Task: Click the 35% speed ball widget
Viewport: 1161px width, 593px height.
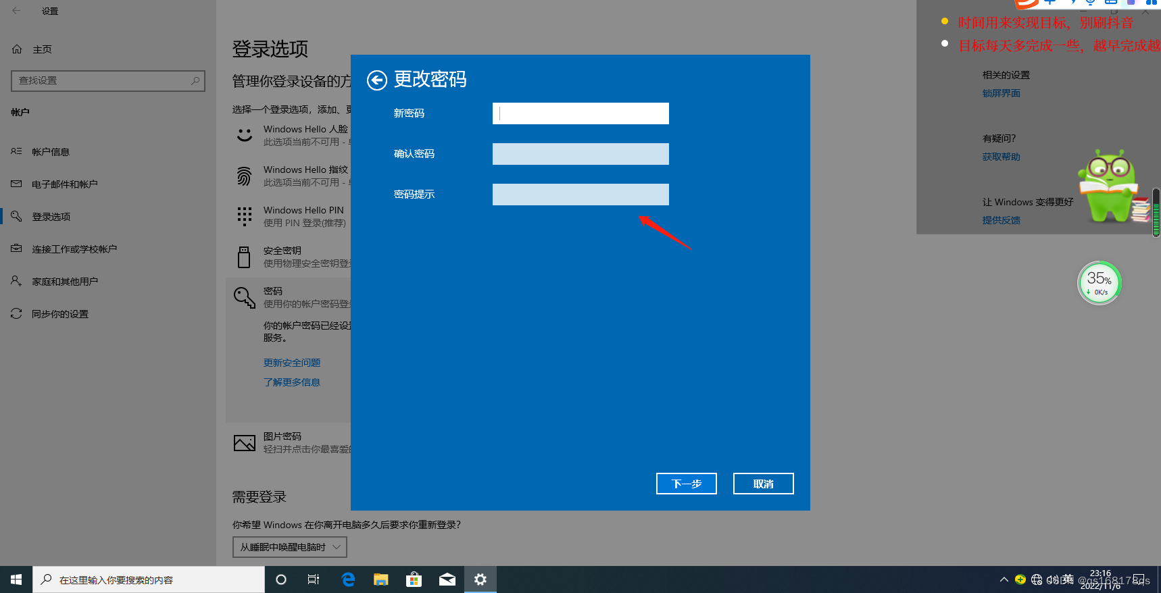Action: (x=1100, y=283)
